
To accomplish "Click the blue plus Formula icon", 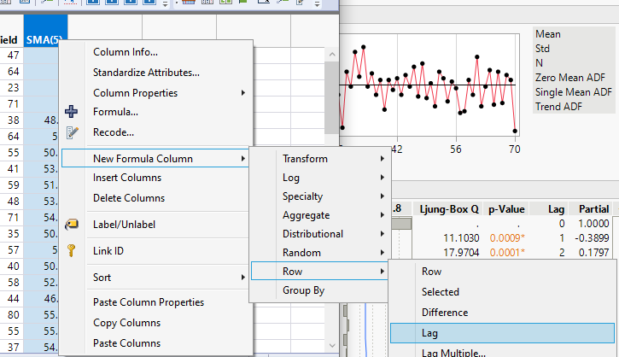I will [72, 112].
